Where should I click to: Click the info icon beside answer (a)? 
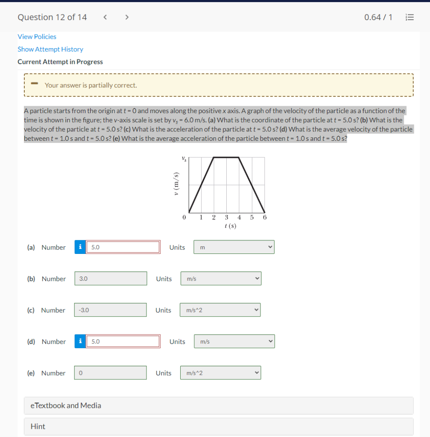(80, 247)
